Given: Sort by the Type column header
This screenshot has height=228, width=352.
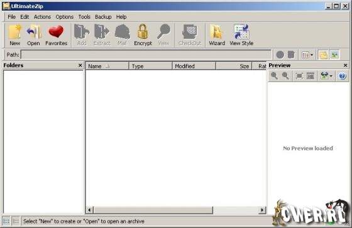Looking at the screenshot, I should coord(151,66).
